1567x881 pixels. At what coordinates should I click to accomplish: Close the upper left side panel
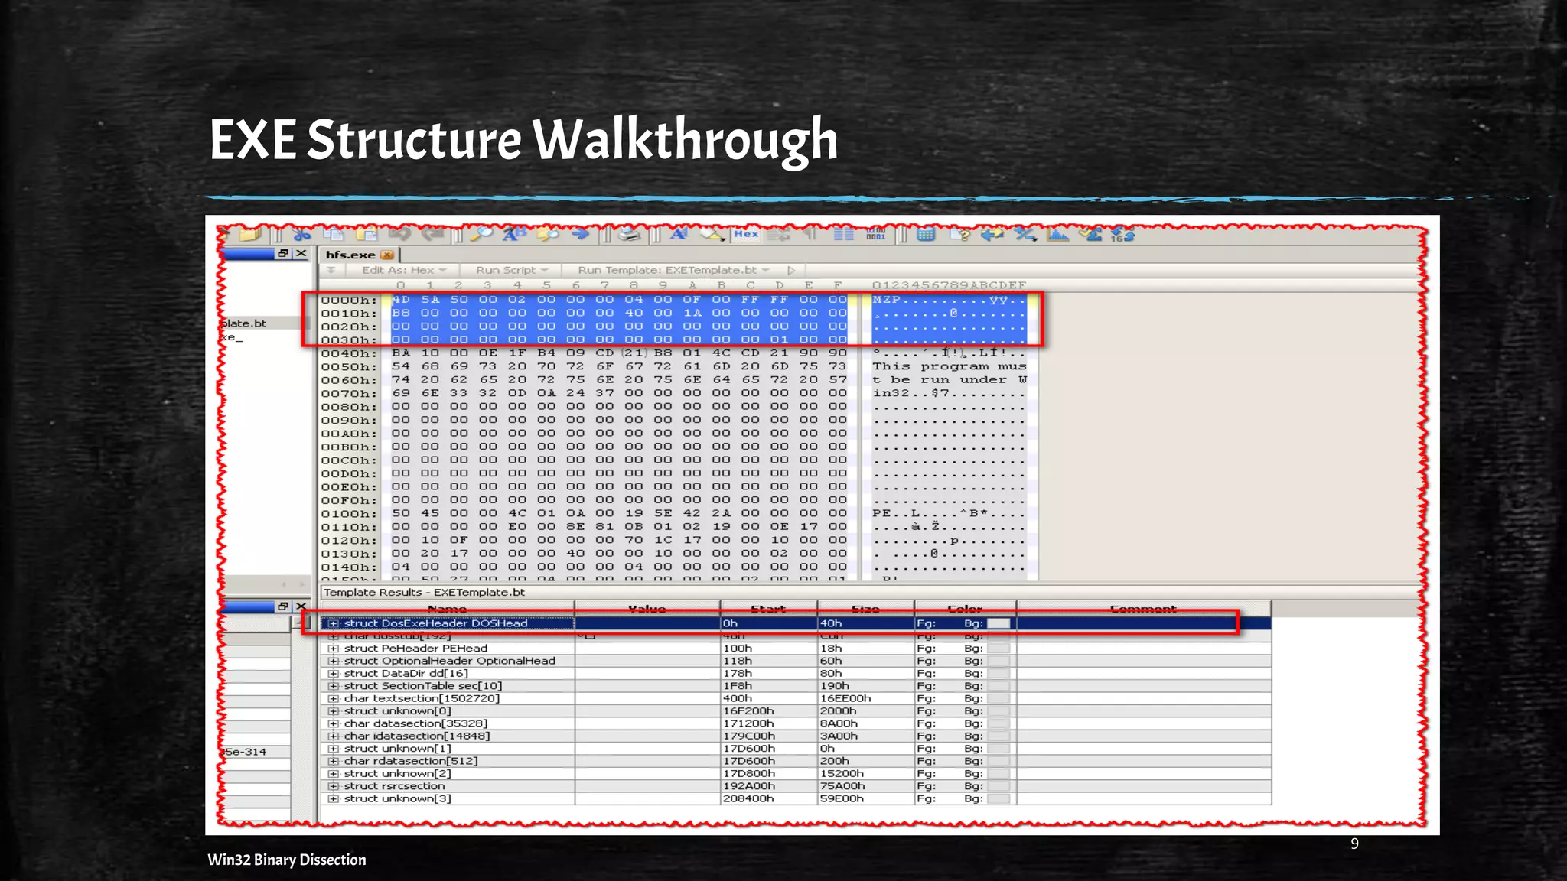pyautogui.click(x=301, y=253)
